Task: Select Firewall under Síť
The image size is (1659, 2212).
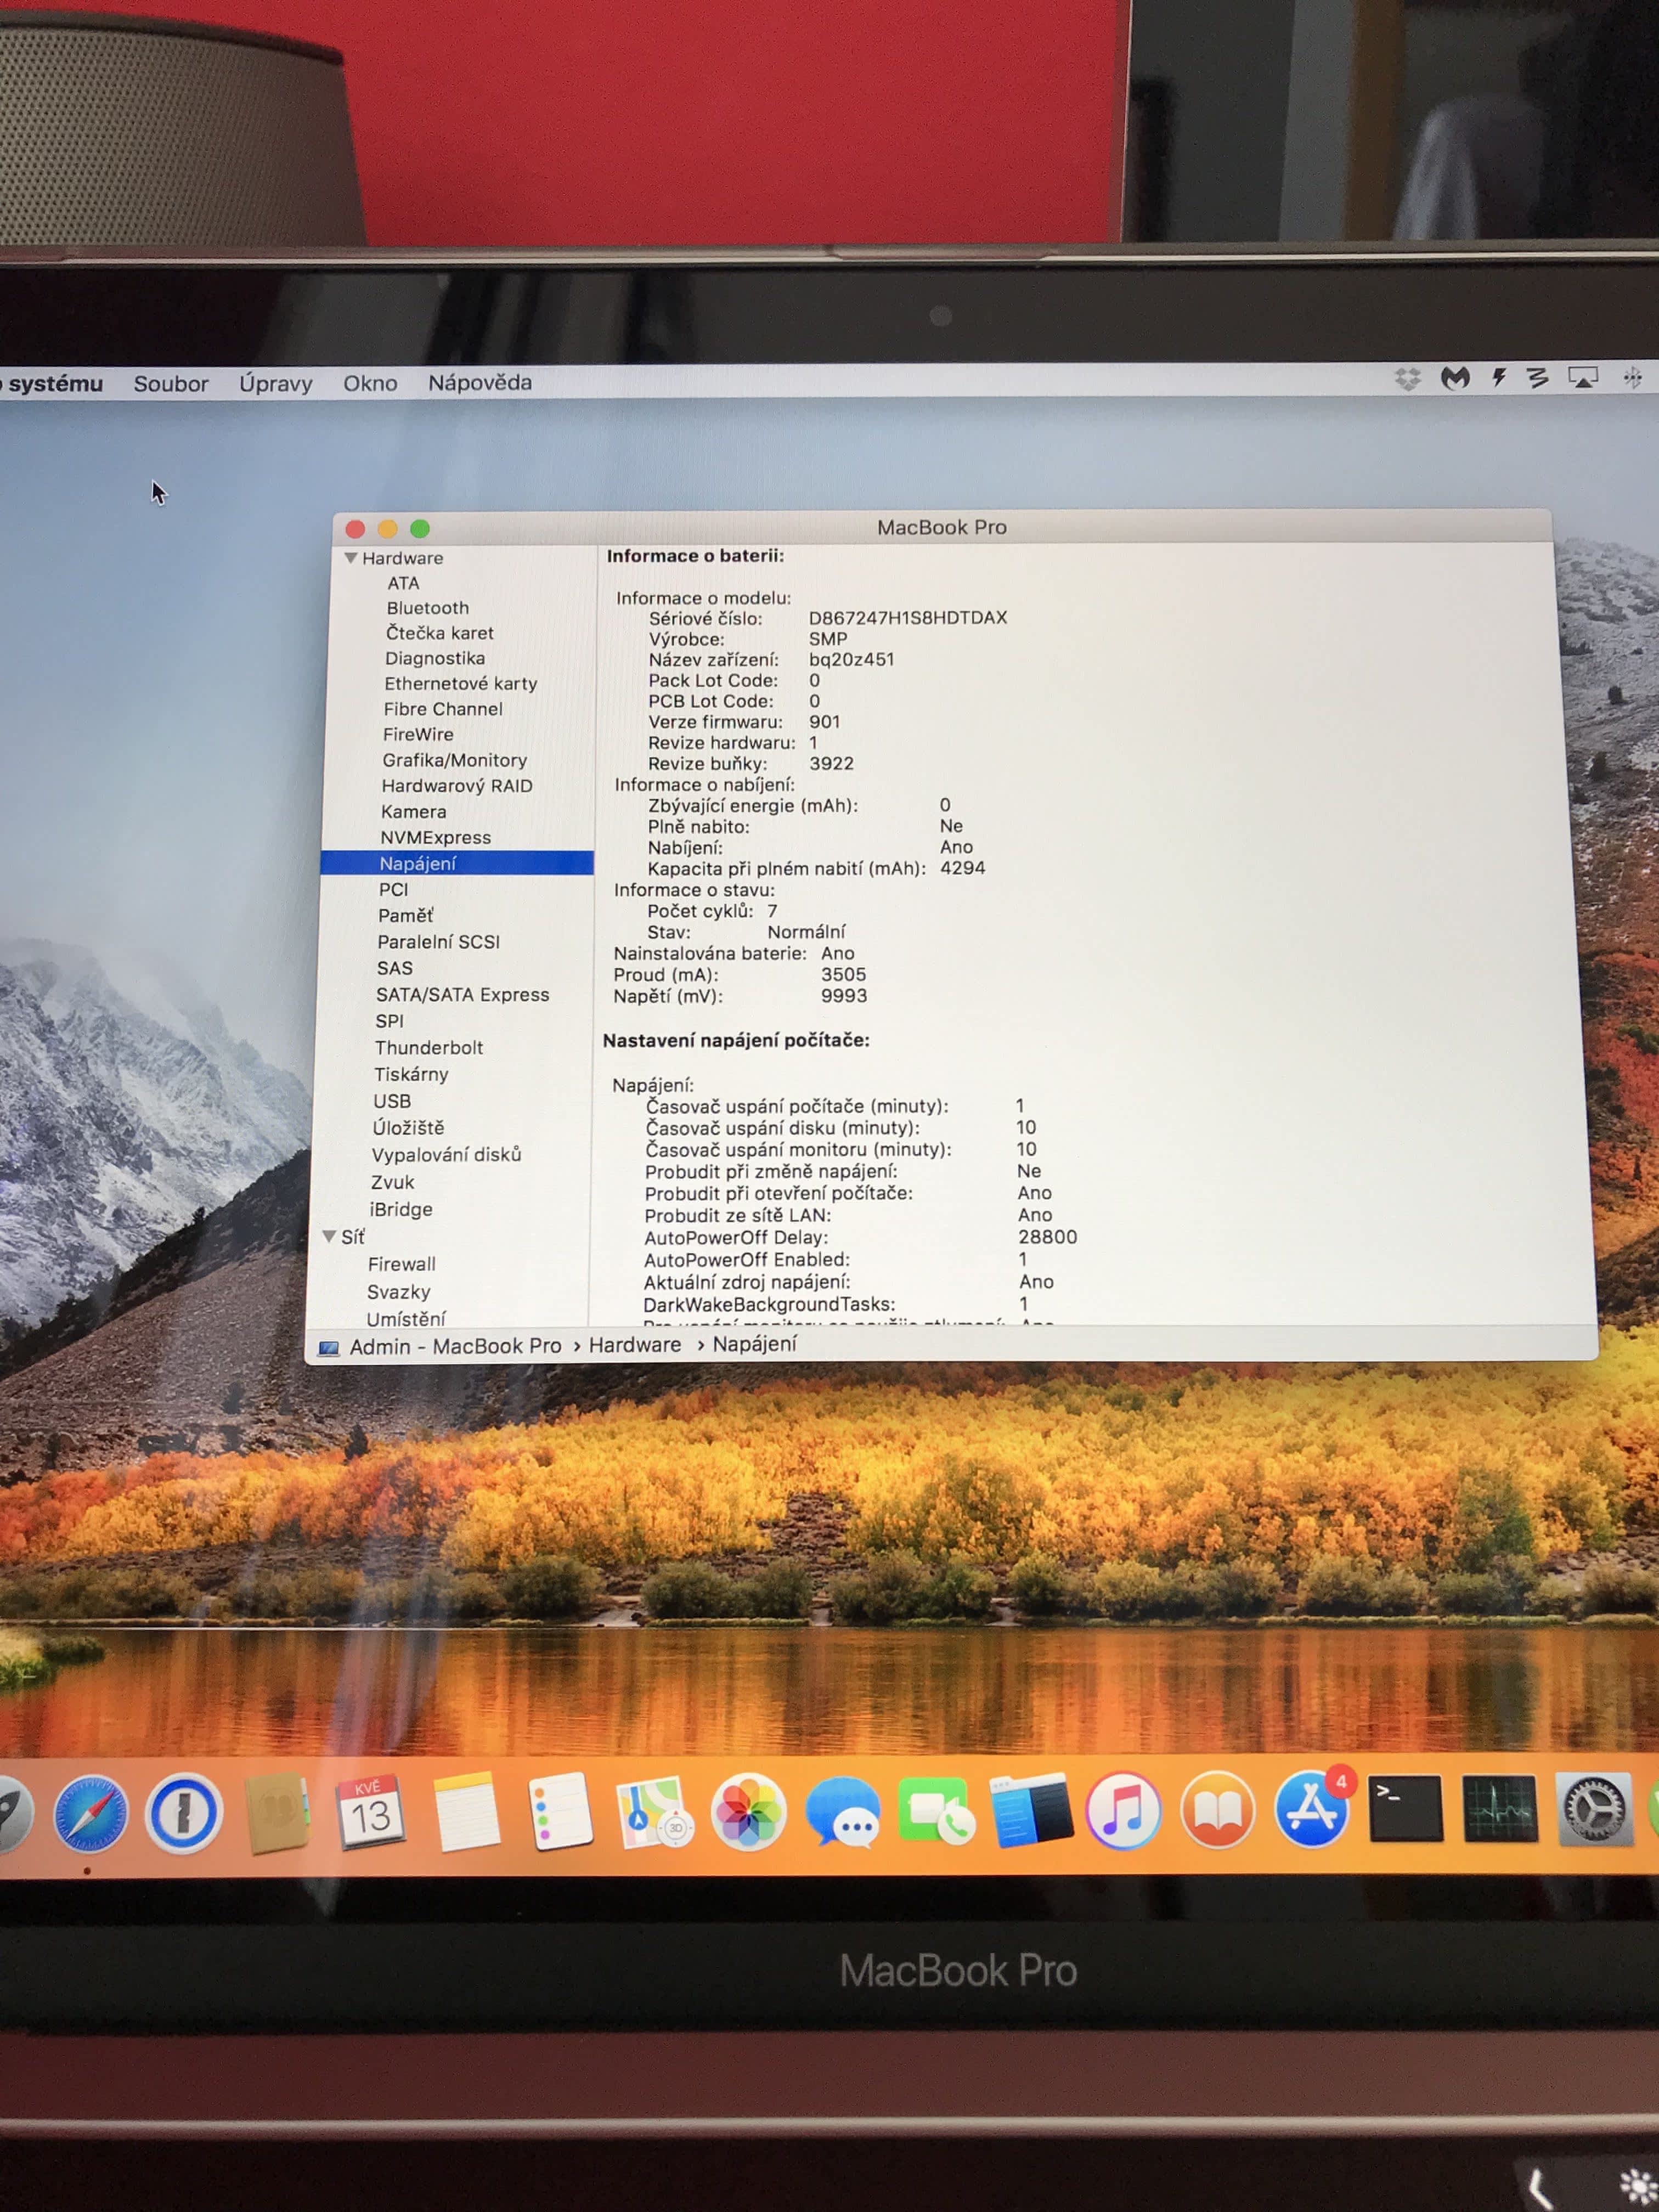Action: point(401,1264)
